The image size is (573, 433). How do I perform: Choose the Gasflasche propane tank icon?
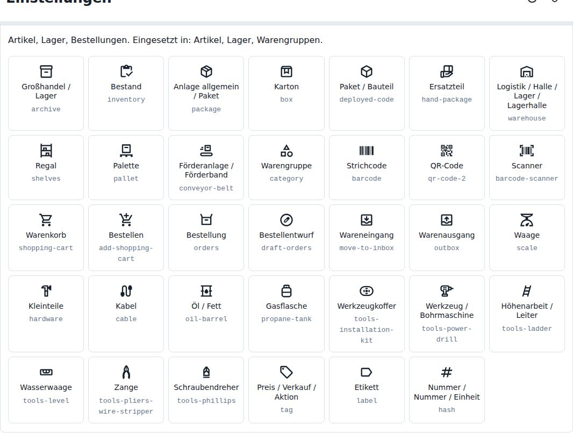coord(286,291)
